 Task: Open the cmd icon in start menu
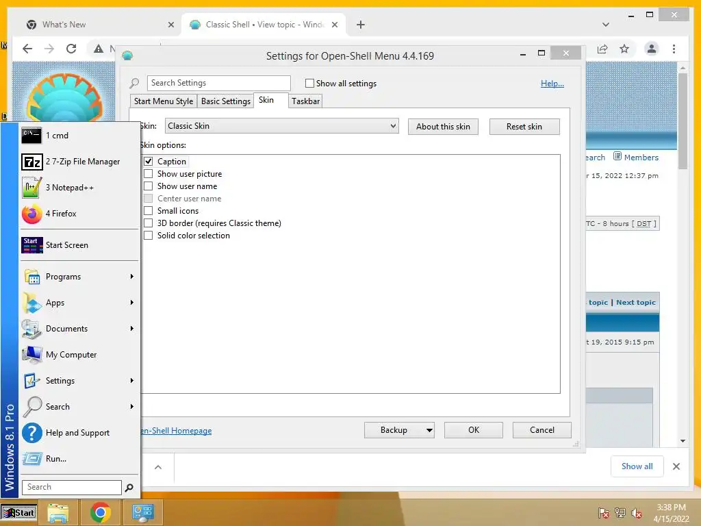(x=31, y=136)
